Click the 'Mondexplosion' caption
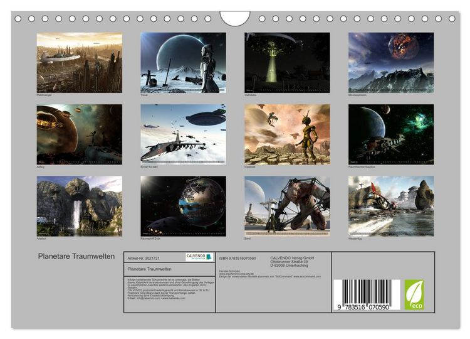This screenshot has height=339, width=470. [x=357, y=95]
